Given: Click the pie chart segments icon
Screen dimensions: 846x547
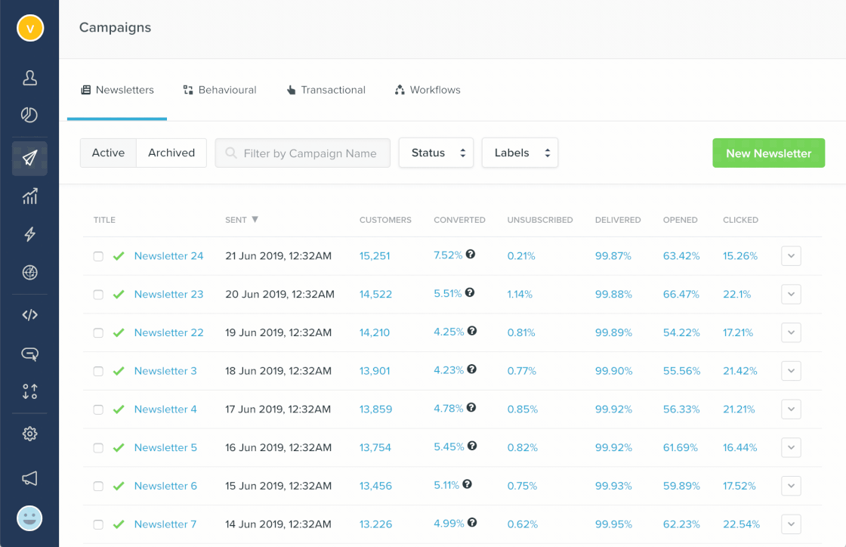Looking at the screenshot, I should 29,115.
